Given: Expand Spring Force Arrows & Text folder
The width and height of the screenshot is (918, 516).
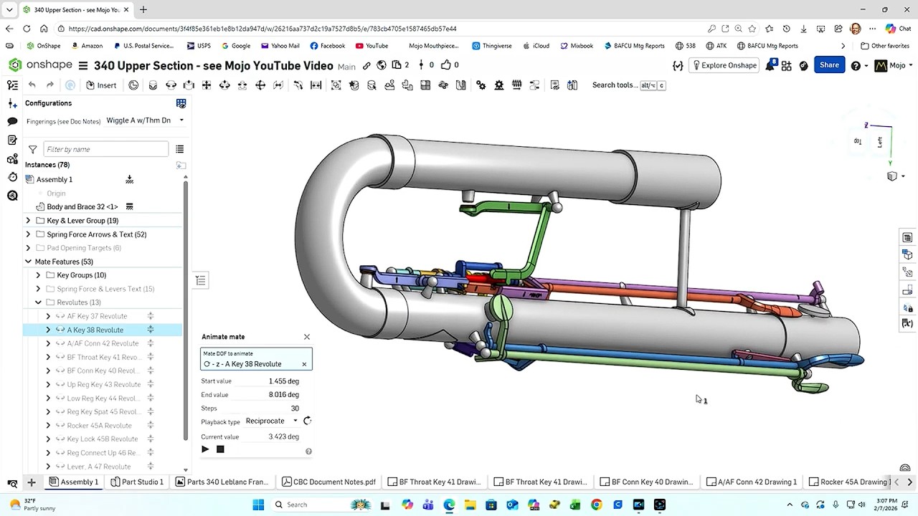Looking at the screenshot, I should tap(28, 234).
